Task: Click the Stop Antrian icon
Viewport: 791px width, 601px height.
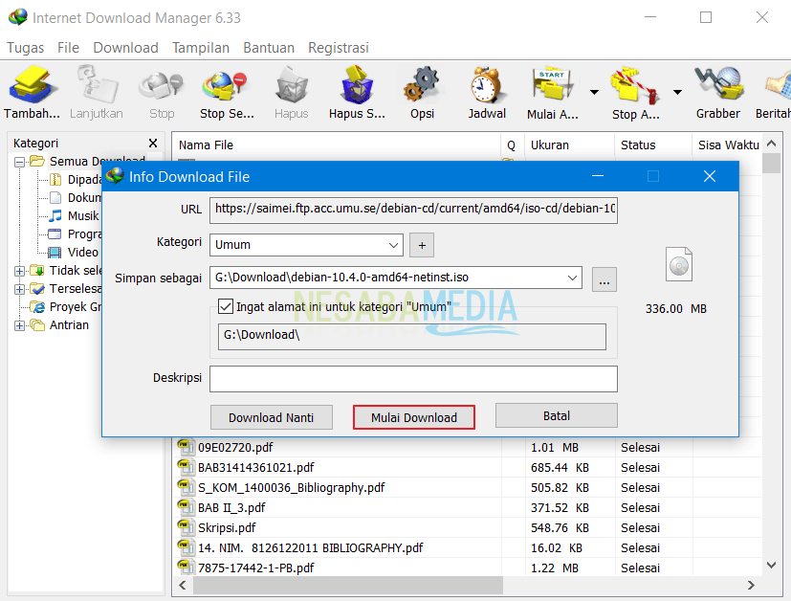Action: click(634, 85)
